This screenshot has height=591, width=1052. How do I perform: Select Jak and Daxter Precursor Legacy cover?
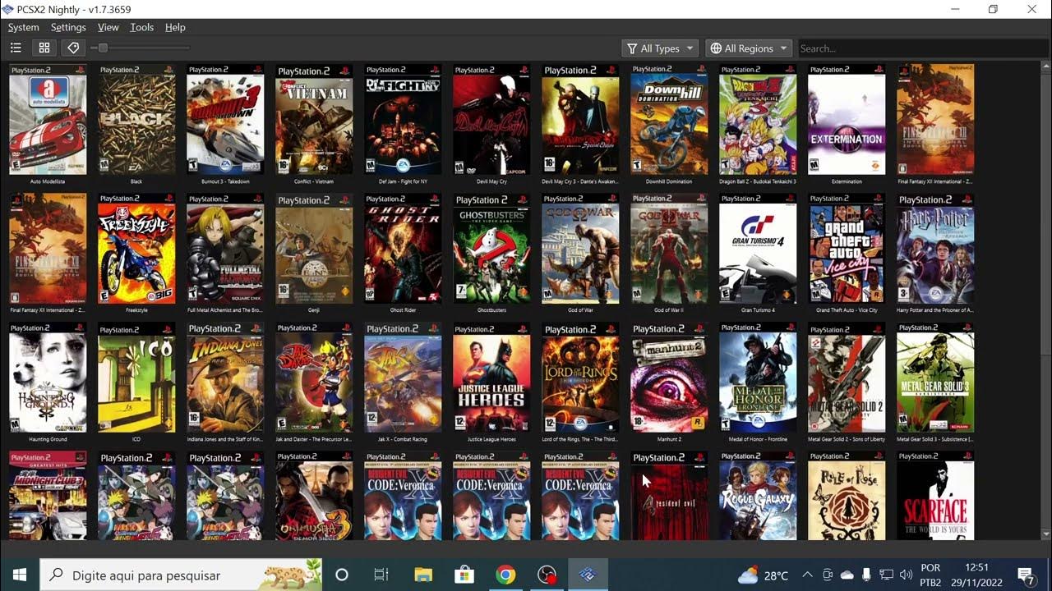point(314,378)
